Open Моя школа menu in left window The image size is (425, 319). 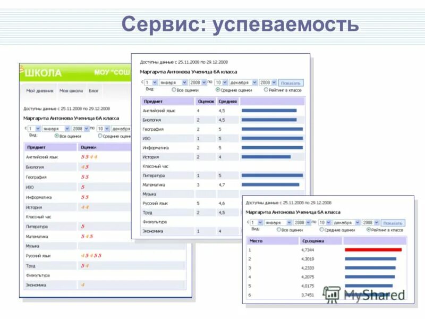click(71, 90)
